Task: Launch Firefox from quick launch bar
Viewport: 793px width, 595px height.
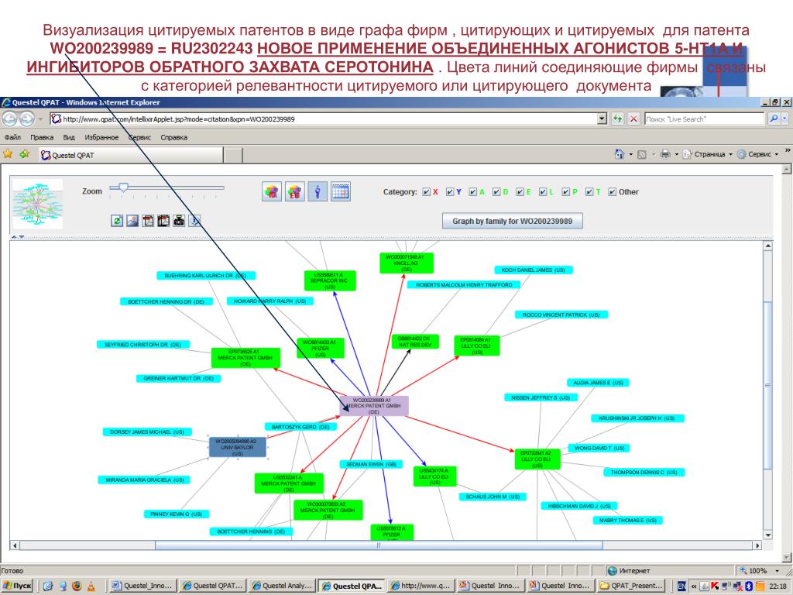Action: point(77,586)
